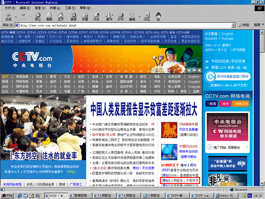Image resolution: width=265 pixels, height=199 pixels.
Task: Open the 工具 (Tools) menu
Action: 70,8
